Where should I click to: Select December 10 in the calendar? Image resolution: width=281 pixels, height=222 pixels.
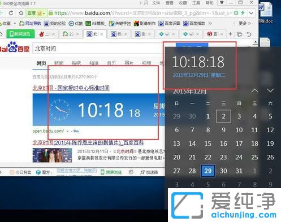(x=239, y=130)
